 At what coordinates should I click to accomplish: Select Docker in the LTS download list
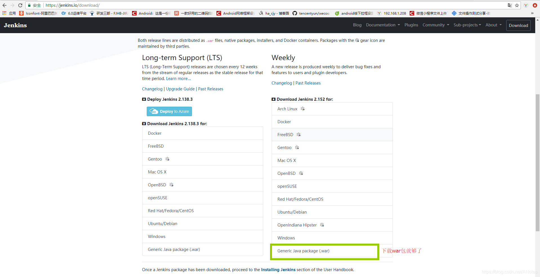pyautogui.click(x=203, y=133)
